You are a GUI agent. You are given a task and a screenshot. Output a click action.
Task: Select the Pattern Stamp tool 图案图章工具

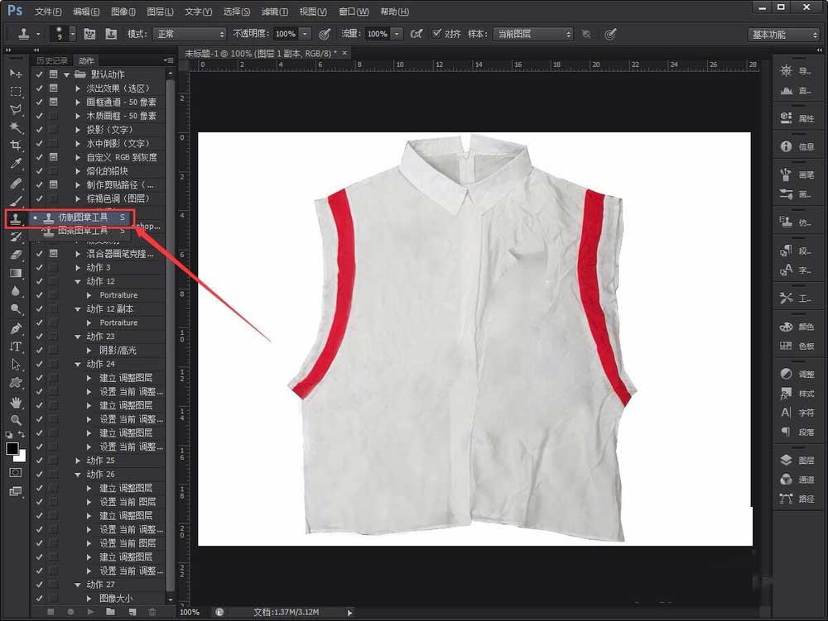[x=83, y=231]
